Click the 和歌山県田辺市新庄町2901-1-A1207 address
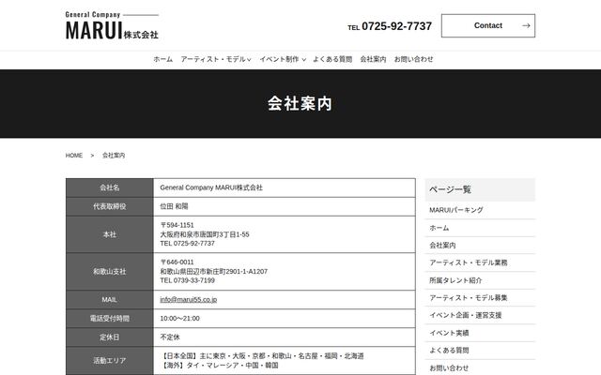The image size is (601, 375). [214, 272]
